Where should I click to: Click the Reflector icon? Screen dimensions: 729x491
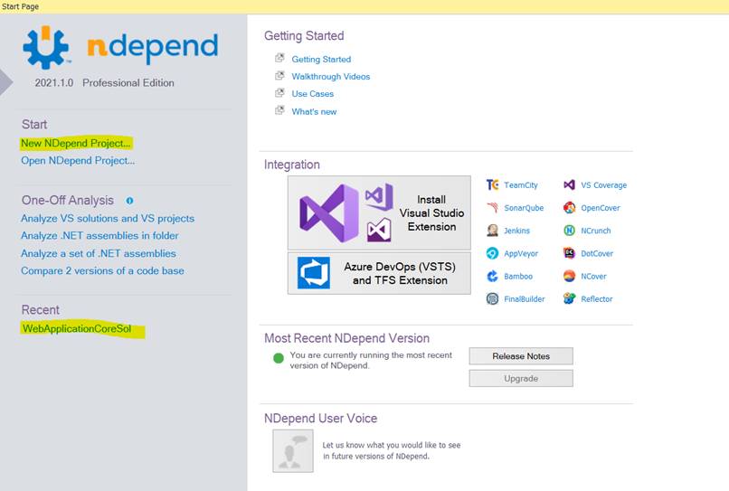[x=569, y=298]
